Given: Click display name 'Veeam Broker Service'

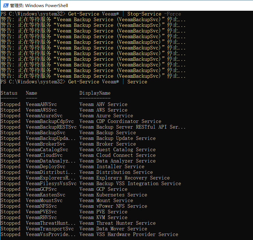Looking at the screenshot, I should pos(108,144).
